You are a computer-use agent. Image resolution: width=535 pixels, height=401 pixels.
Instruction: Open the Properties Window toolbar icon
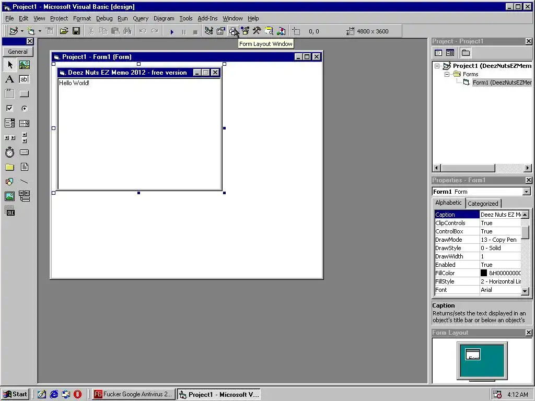pyautogui.click(x=221, y=31)
